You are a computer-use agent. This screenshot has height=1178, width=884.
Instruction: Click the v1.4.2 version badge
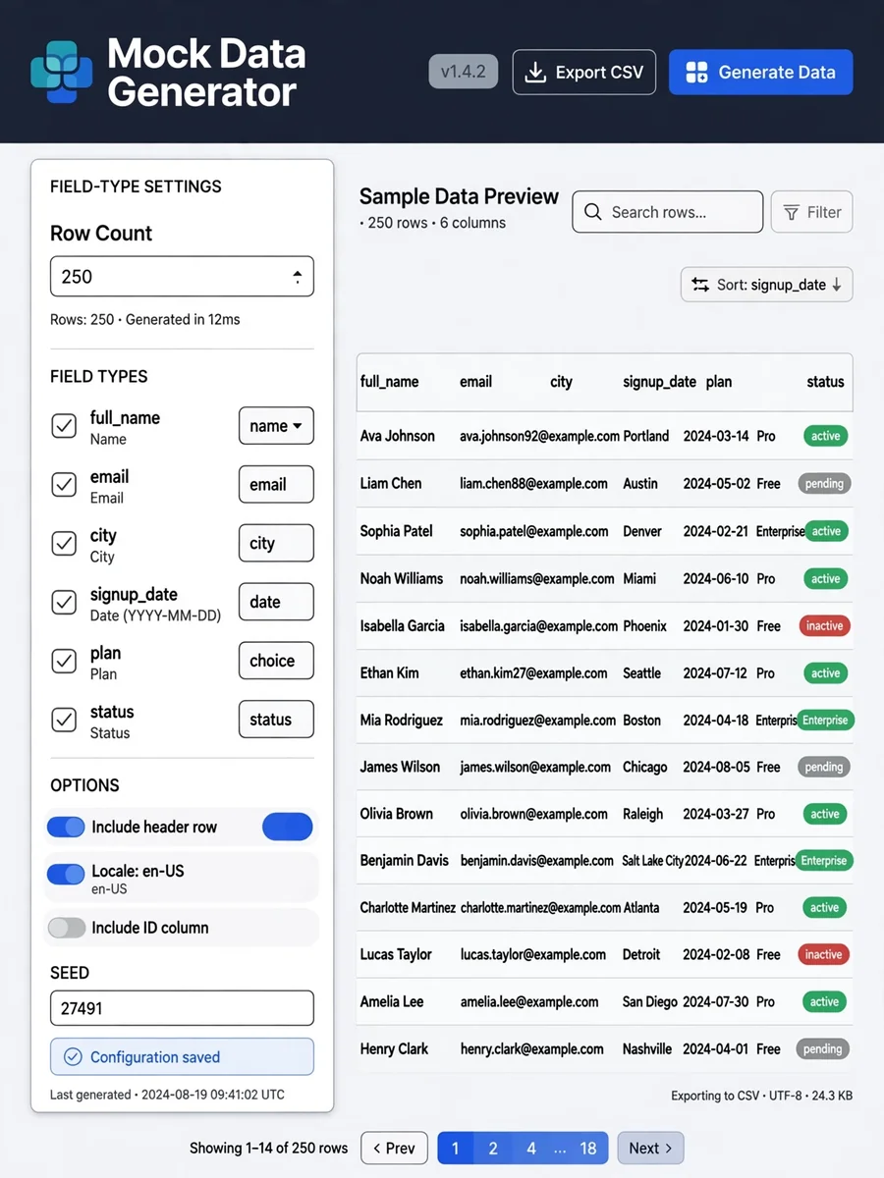click(464, 72)
